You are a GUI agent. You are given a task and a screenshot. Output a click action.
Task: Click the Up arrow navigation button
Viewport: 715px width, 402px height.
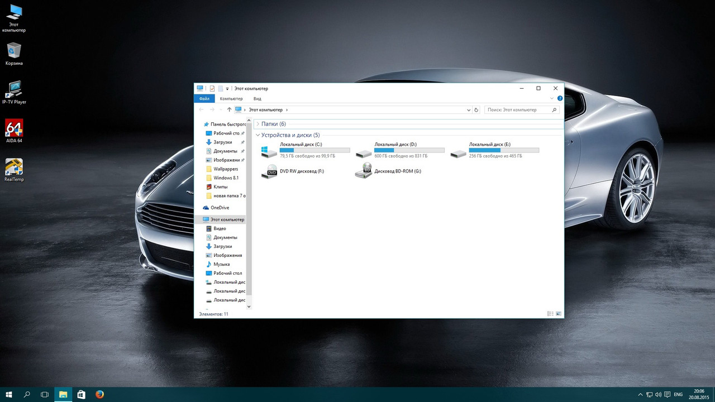point(229,110)
